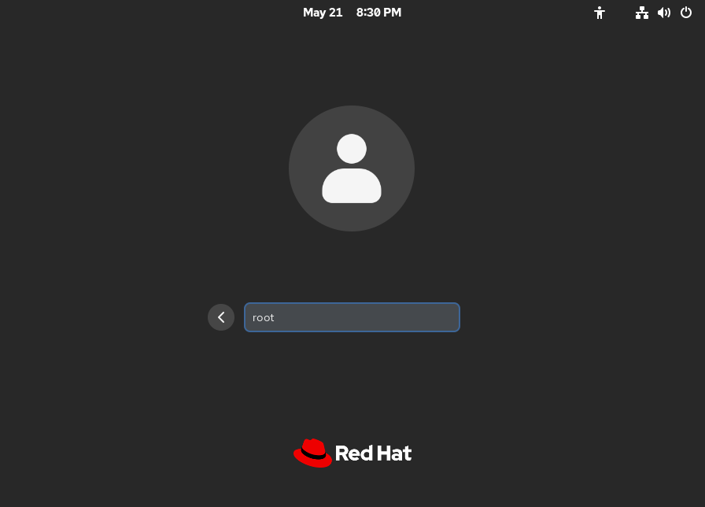Click the "8:30 PM" clock

pyautogui.click(x=378, y=13)
